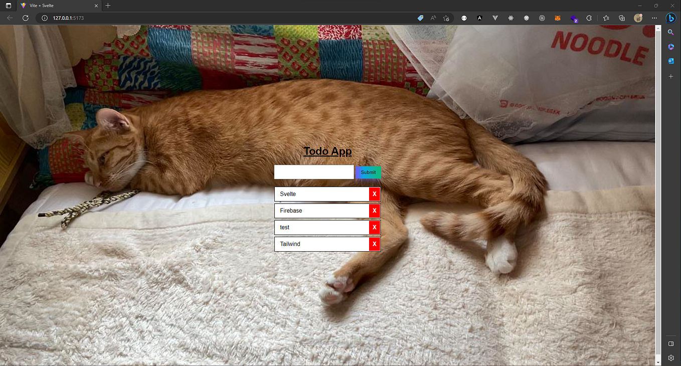Open the Vue DevTools extension

[x=495, y=18]
